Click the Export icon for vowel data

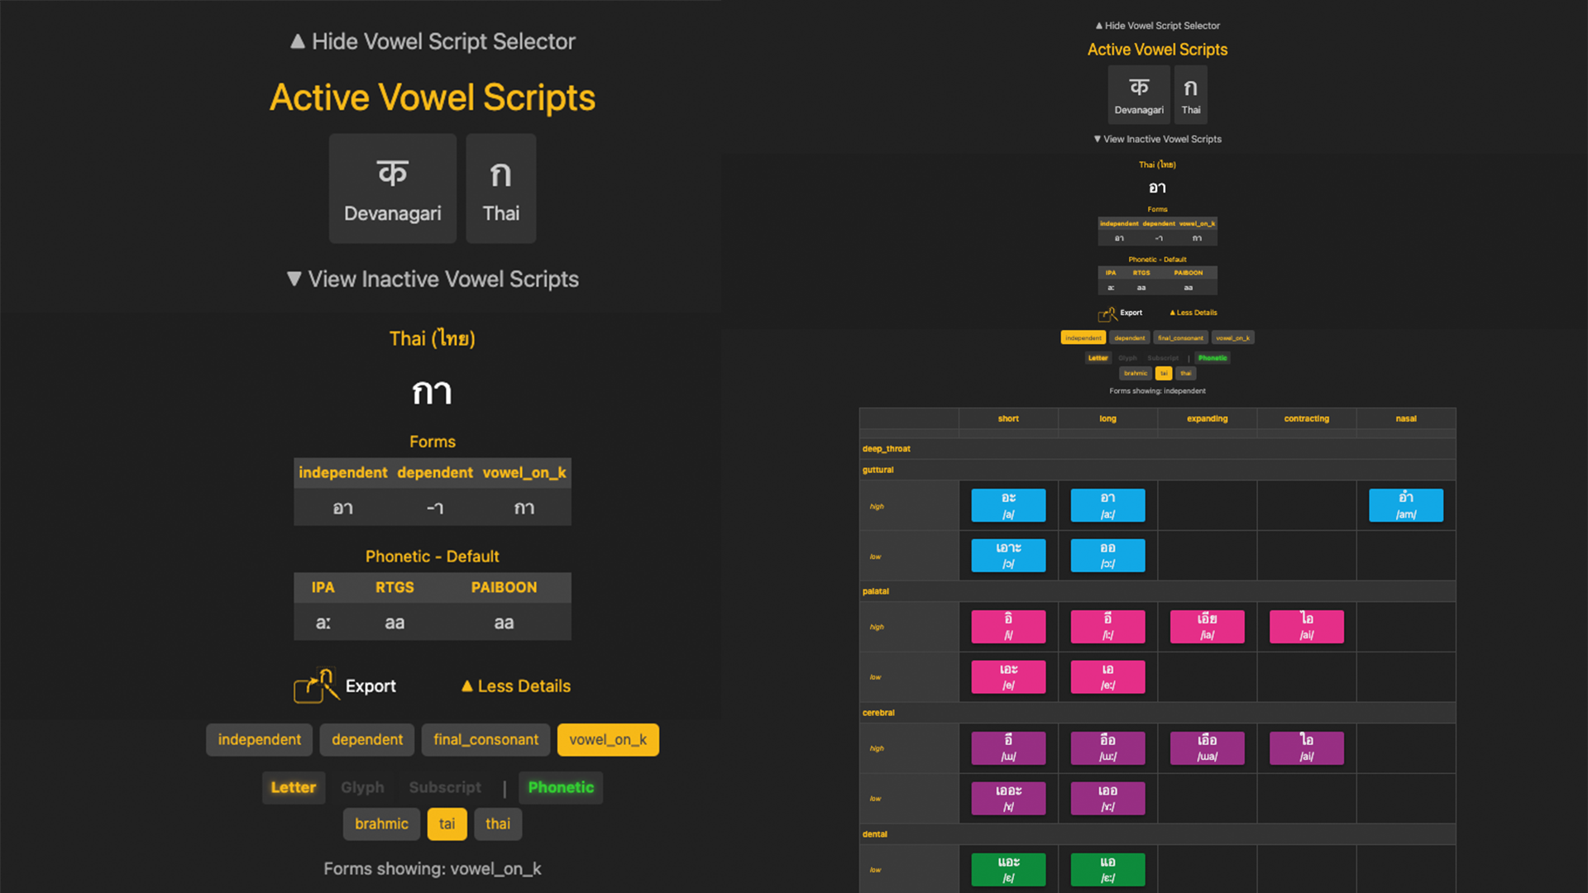314,685
